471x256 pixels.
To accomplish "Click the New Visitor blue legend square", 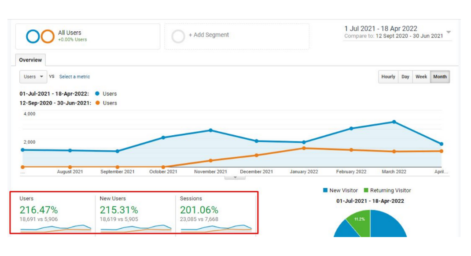I will (326, 190).
